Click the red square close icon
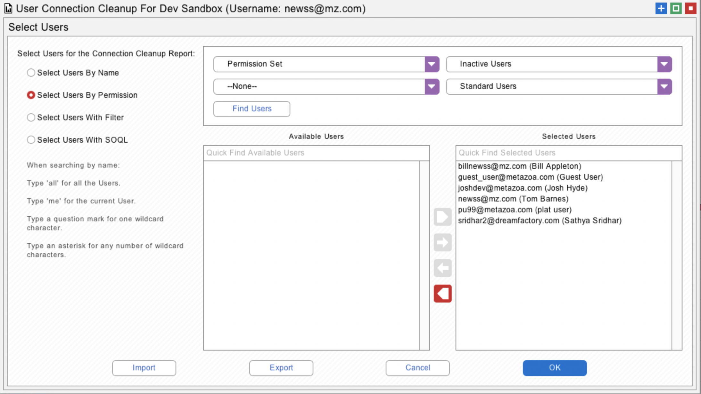 (x=691, y=8)
